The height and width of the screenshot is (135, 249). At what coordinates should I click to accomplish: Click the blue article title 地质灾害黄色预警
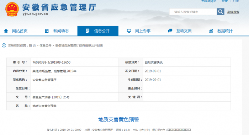pos(119,119)
